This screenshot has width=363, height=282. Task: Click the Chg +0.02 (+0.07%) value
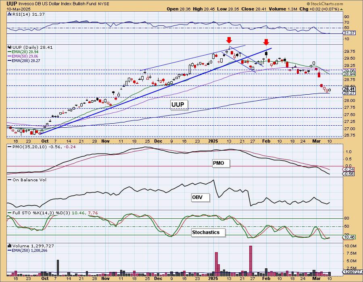coord(319,9)
